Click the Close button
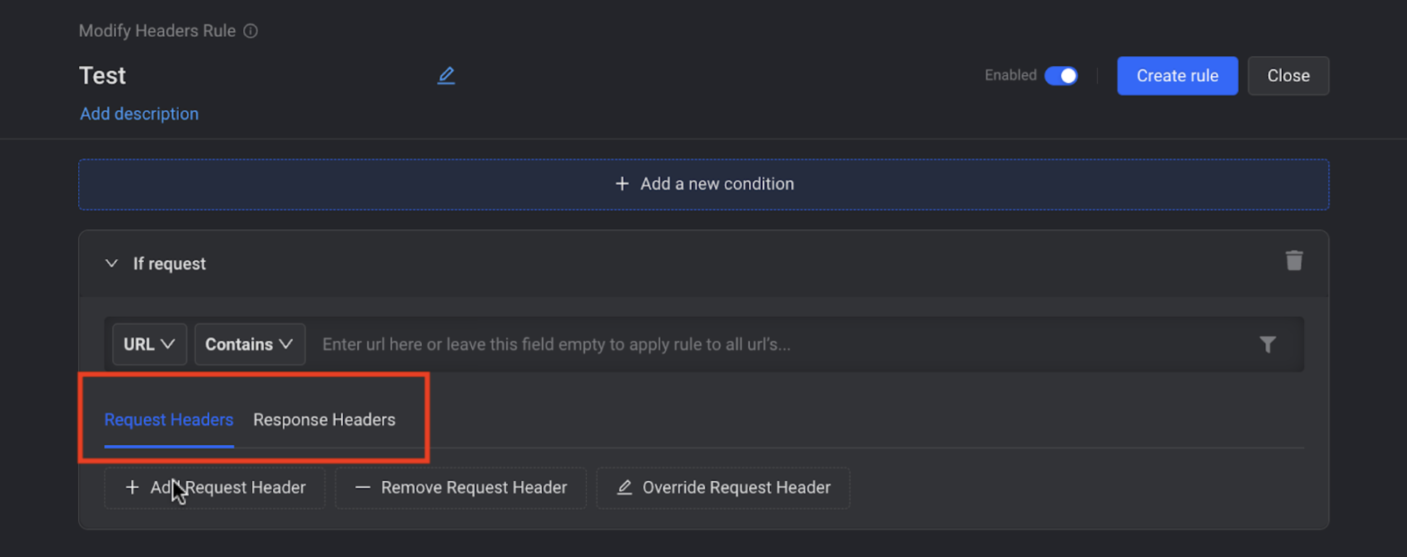 click(1288, 75)
